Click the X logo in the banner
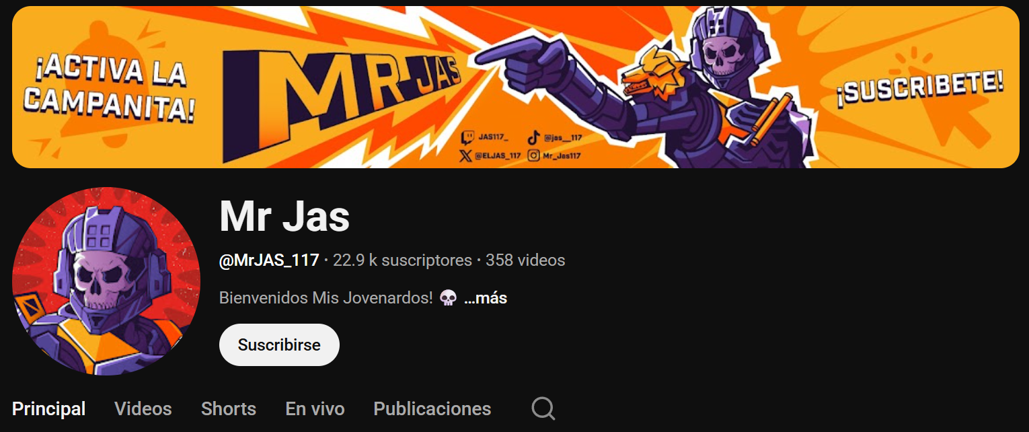This screenshot has height=432, width=1029. pyautogui.click(x=465, y=156)
